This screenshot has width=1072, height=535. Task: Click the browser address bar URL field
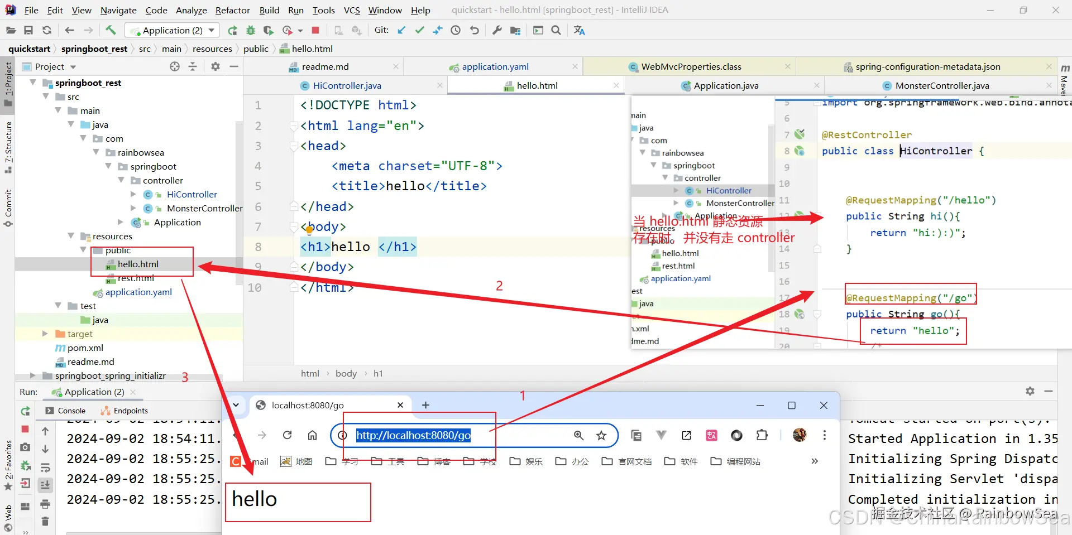(475, 435)
